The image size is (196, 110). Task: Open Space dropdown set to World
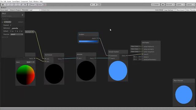31,62
